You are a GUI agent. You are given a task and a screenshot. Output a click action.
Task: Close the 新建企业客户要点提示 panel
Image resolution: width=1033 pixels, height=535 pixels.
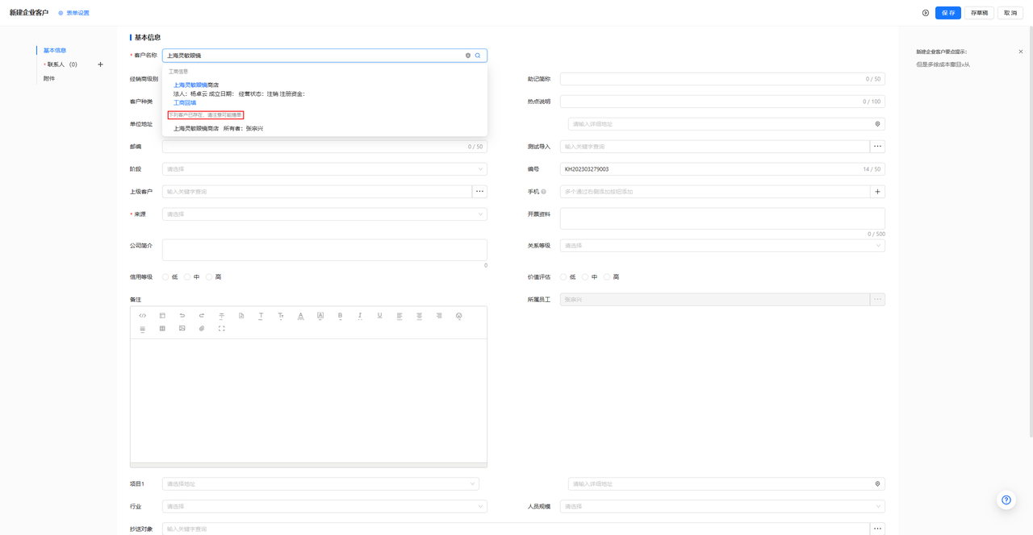point(1021,52)
